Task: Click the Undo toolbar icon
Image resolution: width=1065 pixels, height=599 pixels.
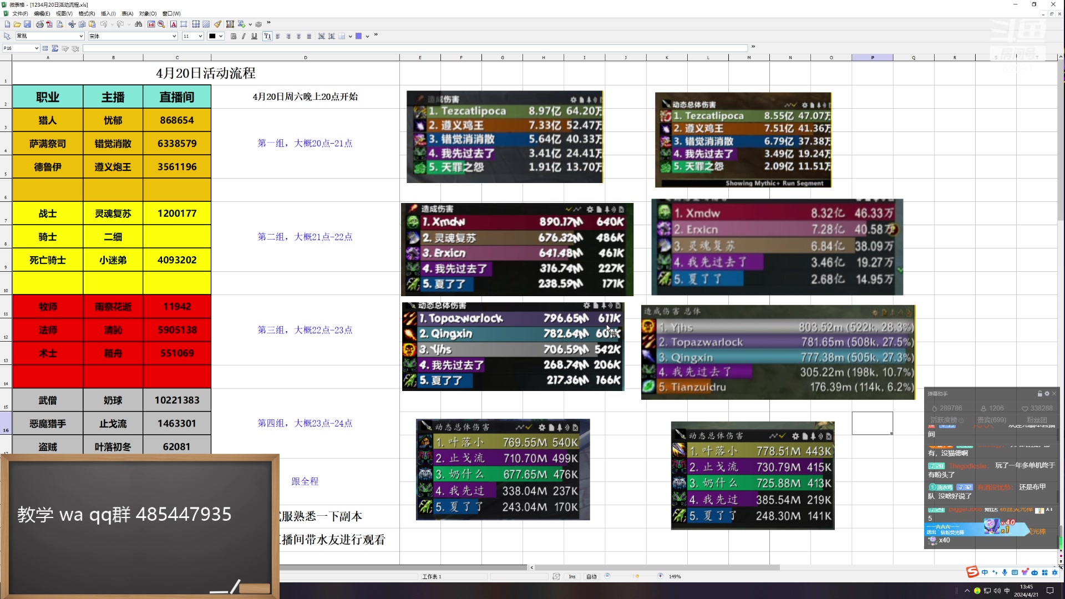Action: (104, 24)
